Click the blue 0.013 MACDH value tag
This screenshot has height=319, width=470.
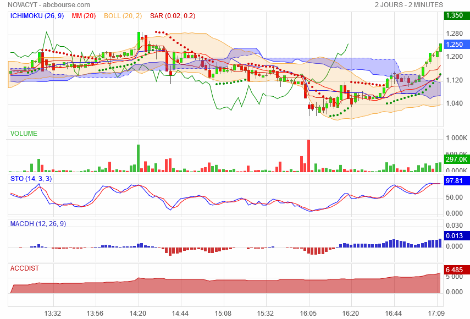457,236
